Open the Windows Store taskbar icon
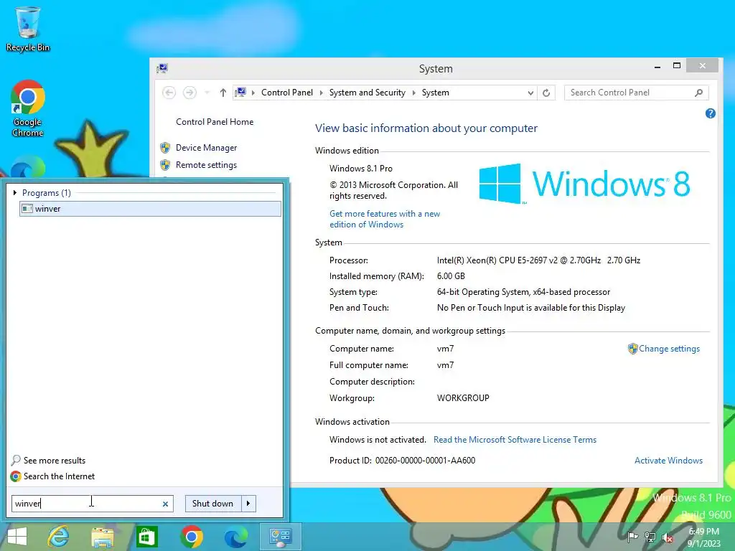The image size is (735, 551). coord(146,537)
